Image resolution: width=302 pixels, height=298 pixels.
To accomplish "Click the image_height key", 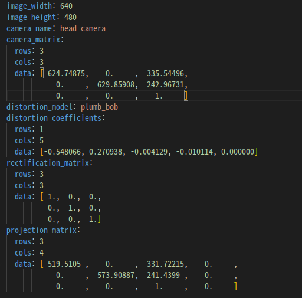I will 31,17.
